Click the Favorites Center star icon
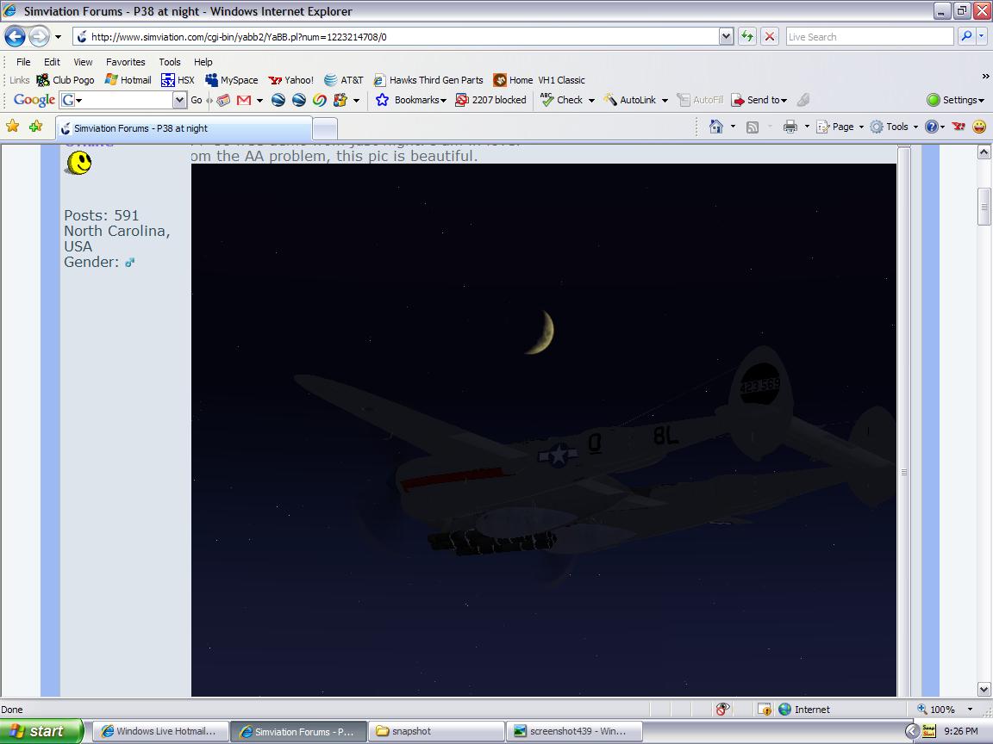The height and width of the screenshot is (744, 993). point(13,127)
